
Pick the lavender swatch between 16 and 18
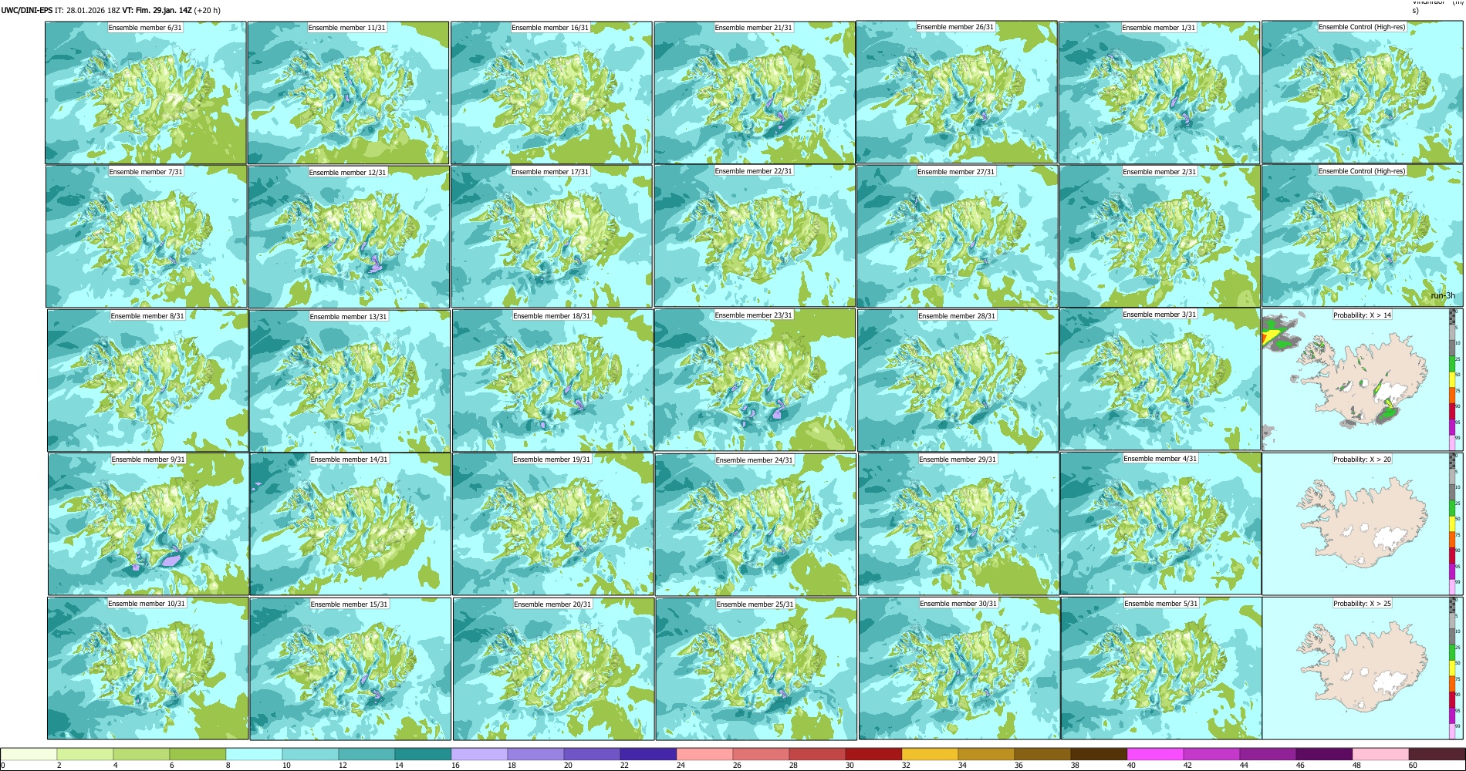click(479, 754)
